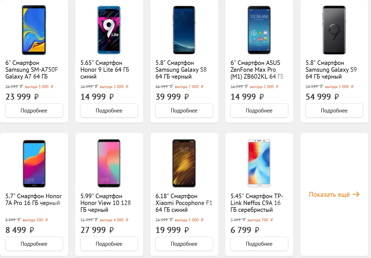
Task: Click Подробнее for ASUS ZenFone Max Pro
Action: [259, 110]
